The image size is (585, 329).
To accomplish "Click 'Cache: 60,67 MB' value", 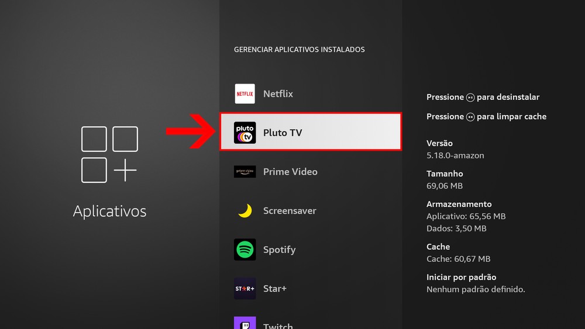I will tap(459, 259).
